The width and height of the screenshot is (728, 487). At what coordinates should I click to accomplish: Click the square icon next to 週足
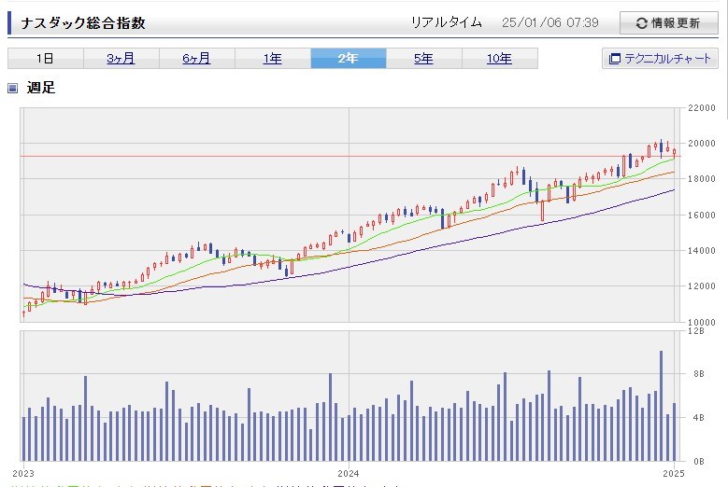(13, 89)
